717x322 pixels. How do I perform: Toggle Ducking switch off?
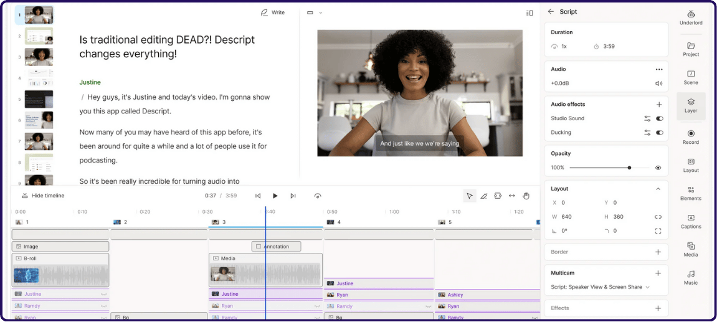pos(660,133)
